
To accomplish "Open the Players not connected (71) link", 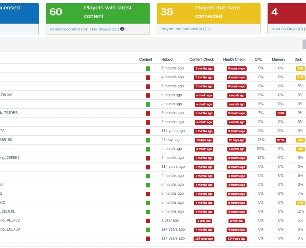I will point(185,29).
